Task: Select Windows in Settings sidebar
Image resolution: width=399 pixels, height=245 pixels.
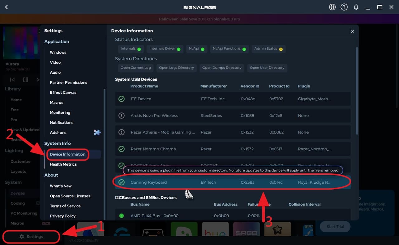Action: pos(58,53)
